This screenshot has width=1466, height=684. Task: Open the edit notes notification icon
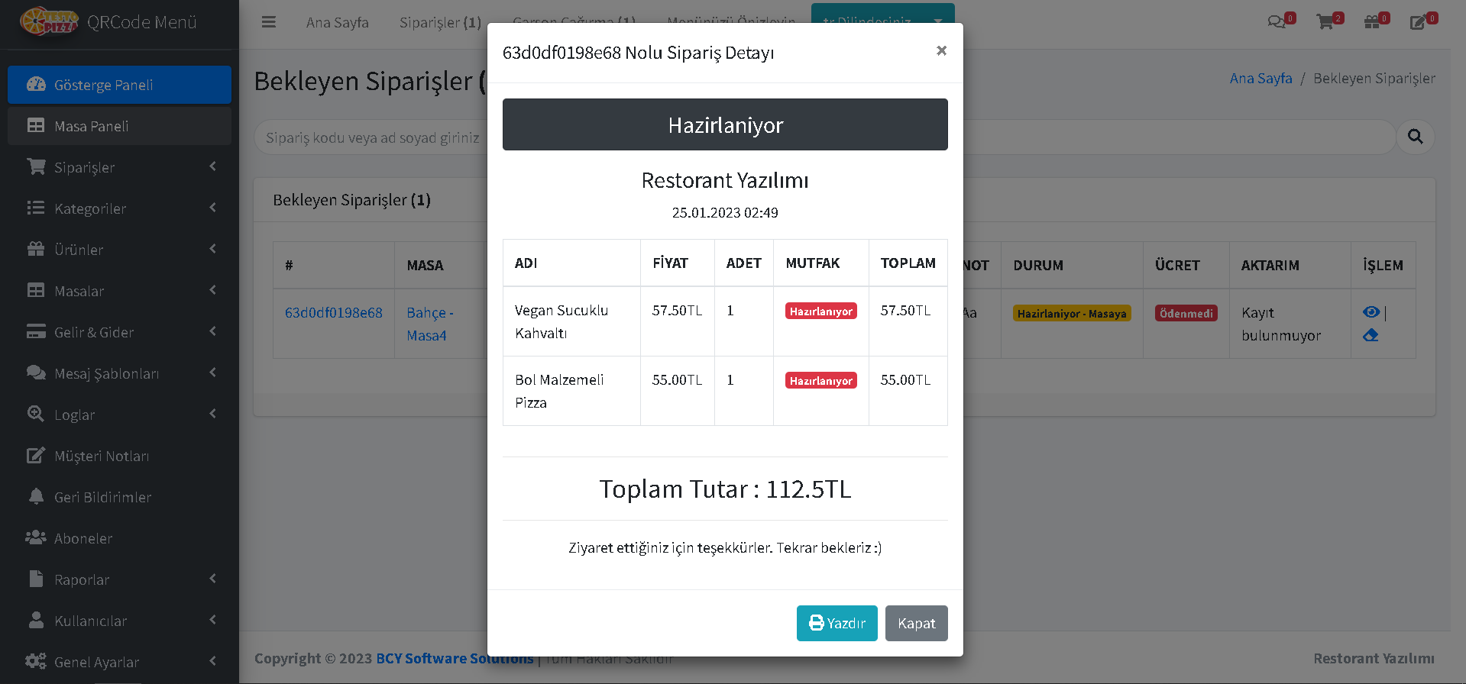tap(1418, 22)
